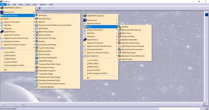209x110 pixels.
Task: Open Core & Cavity Design icon
Action: [37, 48]
